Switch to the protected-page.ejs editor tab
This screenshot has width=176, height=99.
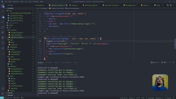click(90, 5)
